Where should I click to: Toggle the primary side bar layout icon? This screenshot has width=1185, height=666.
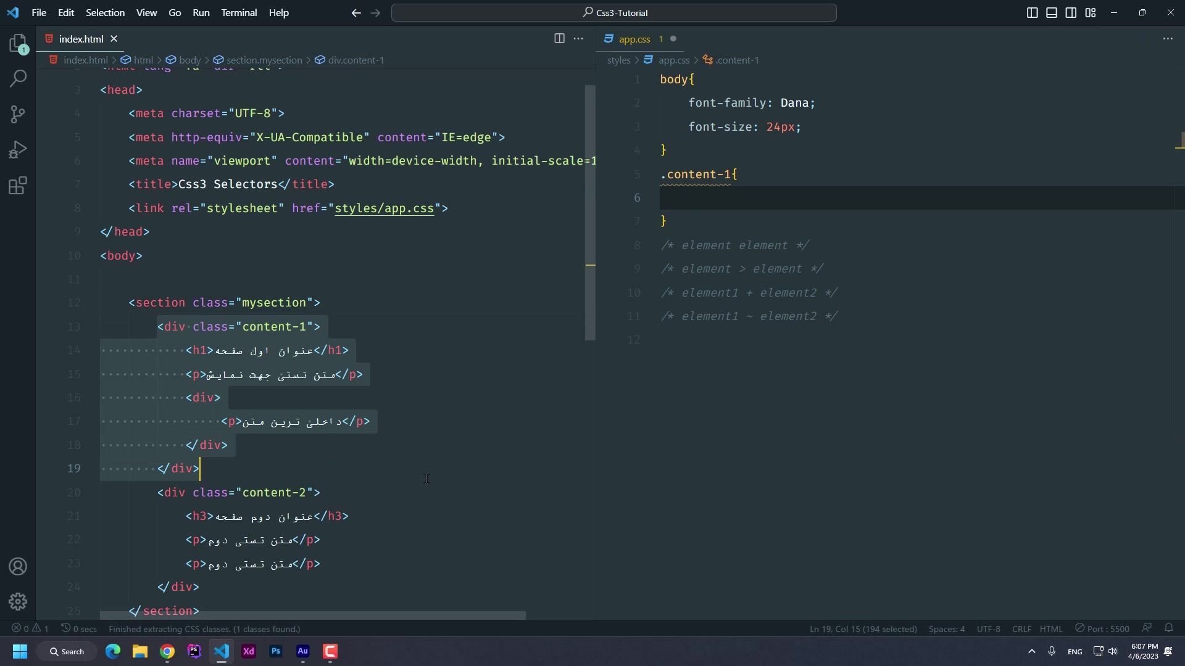coord(1032,12)
